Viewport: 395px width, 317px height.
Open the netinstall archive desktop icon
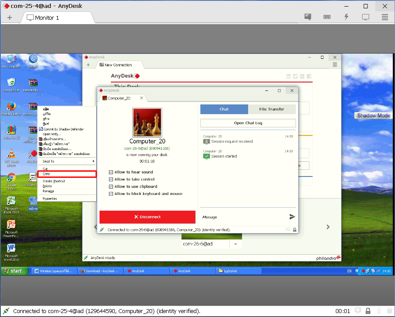click(33, 85)
